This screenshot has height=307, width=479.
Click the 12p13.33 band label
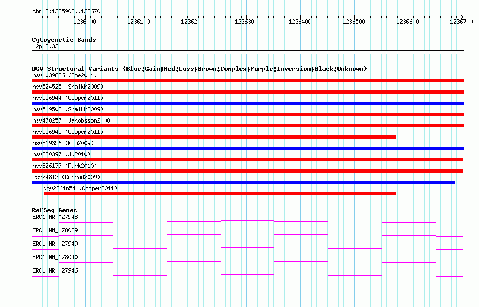tap(45, 47)
